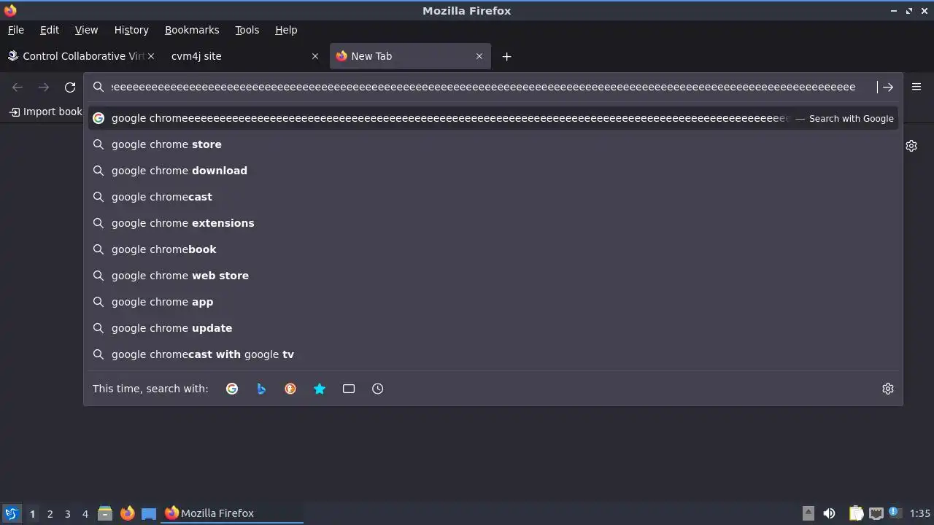
Task: Open a new tab with the plus button
Action: (x=506, y=56)
